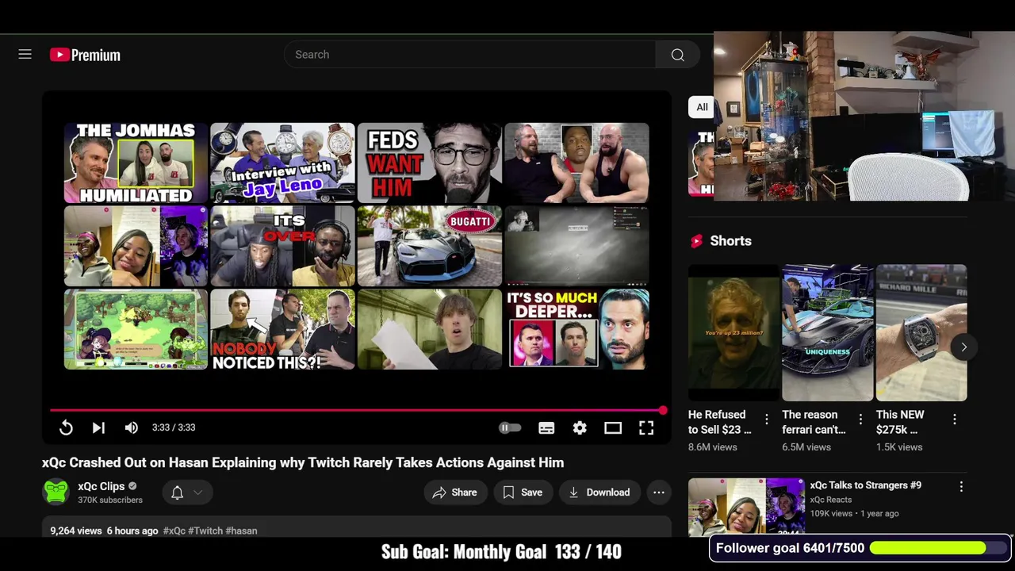
Task: Open the three men podcast thumbnail
Action: pos(576,163)
